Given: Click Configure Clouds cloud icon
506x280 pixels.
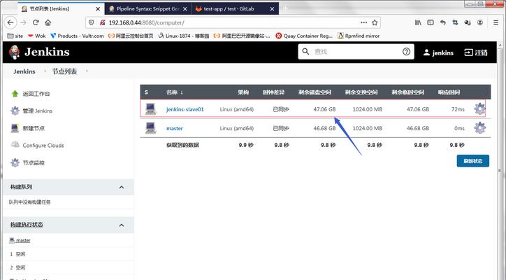Looking at the screenshot, I should pos(15,144).
